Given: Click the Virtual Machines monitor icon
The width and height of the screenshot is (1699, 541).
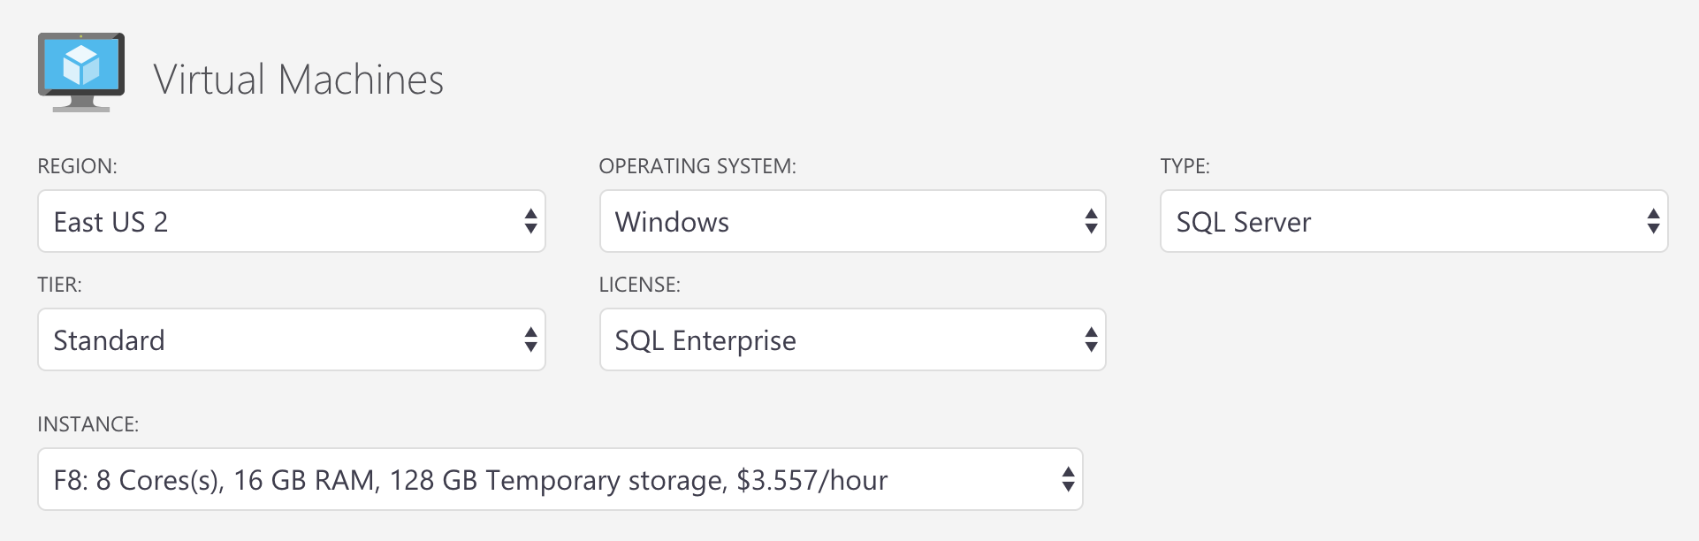Looking at the screenshot, I should [81, 72].
